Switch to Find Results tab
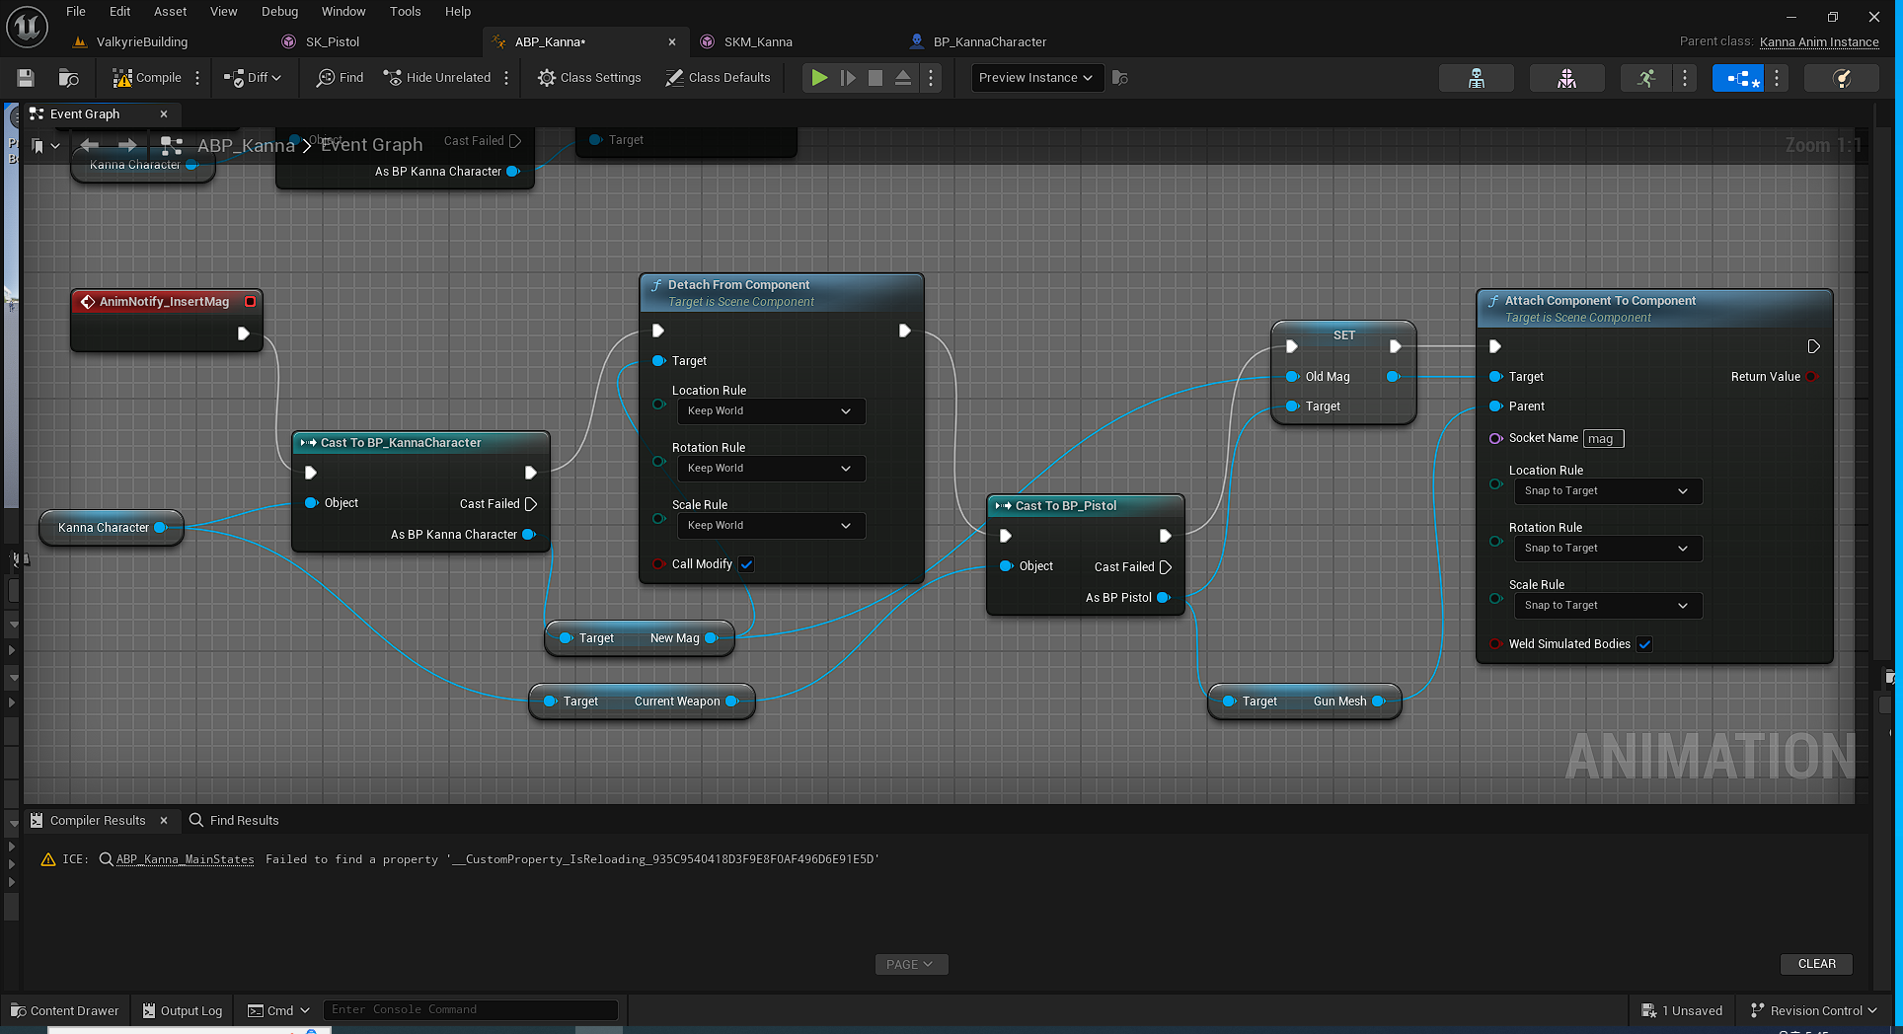Screen dimensions: 1903x1034 click(x=234, y=821)
